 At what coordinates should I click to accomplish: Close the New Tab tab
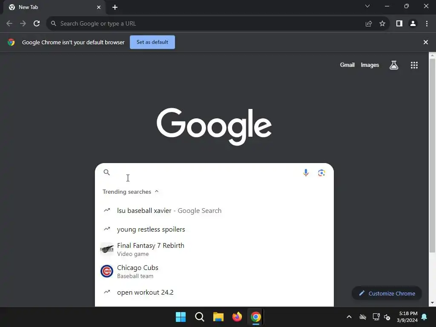(x=99, y=7)
